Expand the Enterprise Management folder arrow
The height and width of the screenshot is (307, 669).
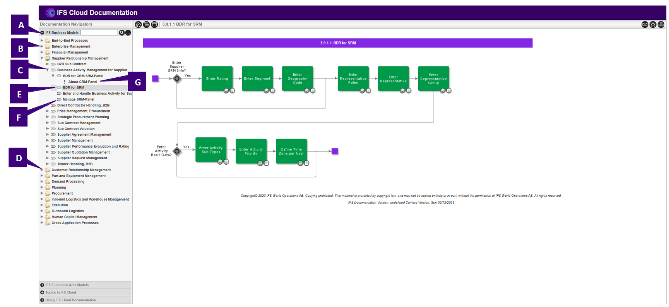point(42,46)
